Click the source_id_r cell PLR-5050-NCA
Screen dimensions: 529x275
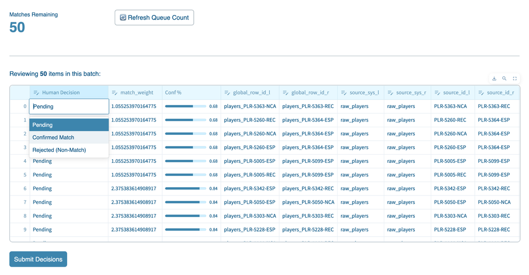pyautogui.click(x=497, y=202)
